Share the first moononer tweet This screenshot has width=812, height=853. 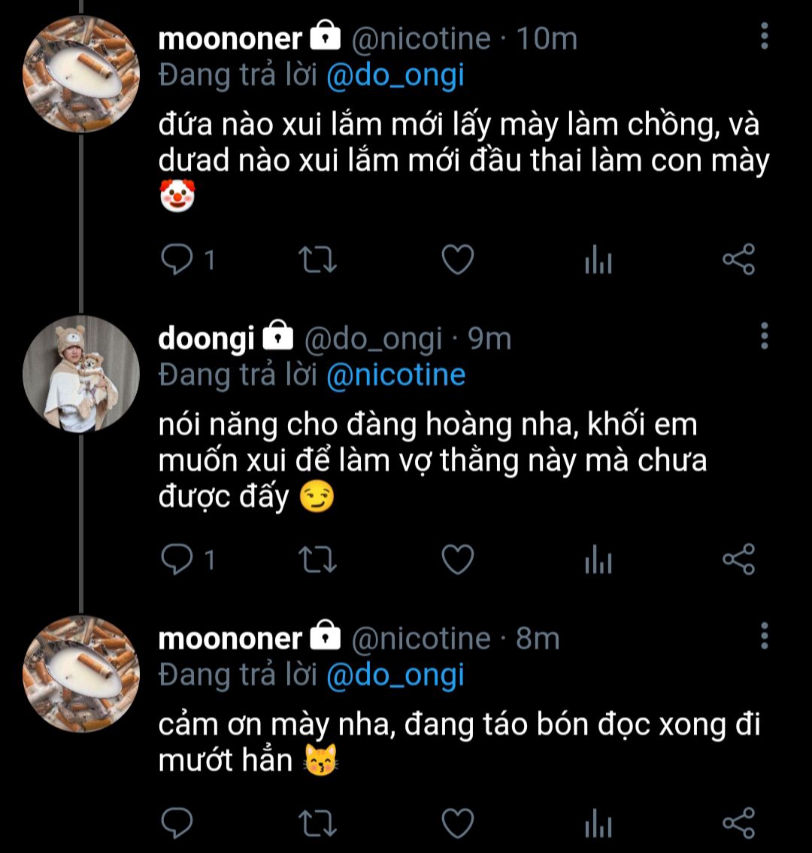pos(738,260)
